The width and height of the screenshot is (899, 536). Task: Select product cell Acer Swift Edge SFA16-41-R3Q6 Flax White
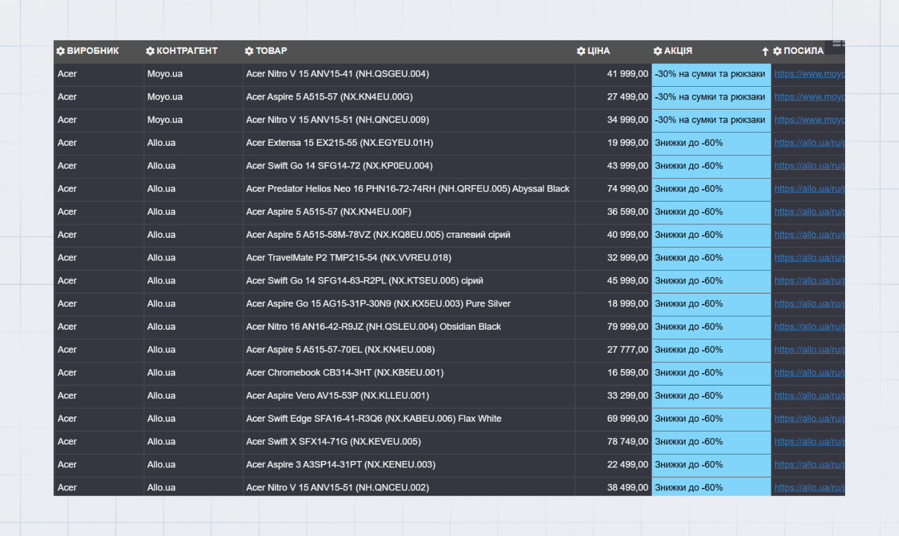point(408,419)
